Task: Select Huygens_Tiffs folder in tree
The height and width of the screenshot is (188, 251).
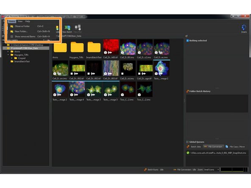Action: coord(21,55)
